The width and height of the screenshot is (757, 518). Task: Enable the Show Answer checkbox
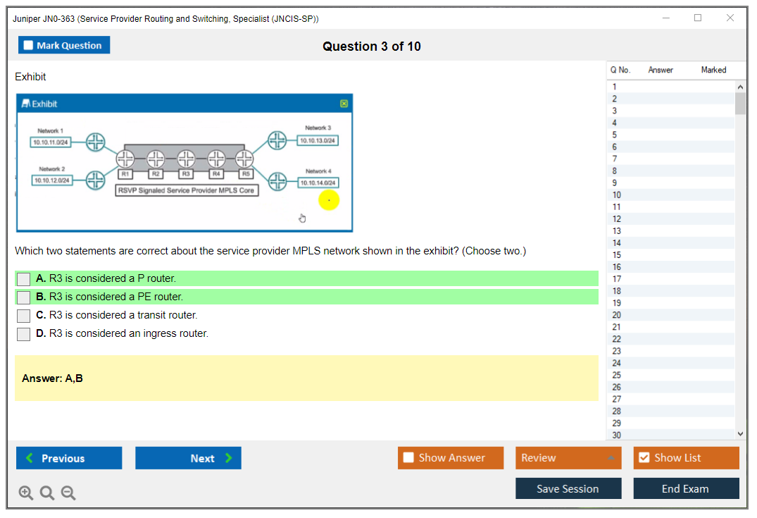(408, 458)
